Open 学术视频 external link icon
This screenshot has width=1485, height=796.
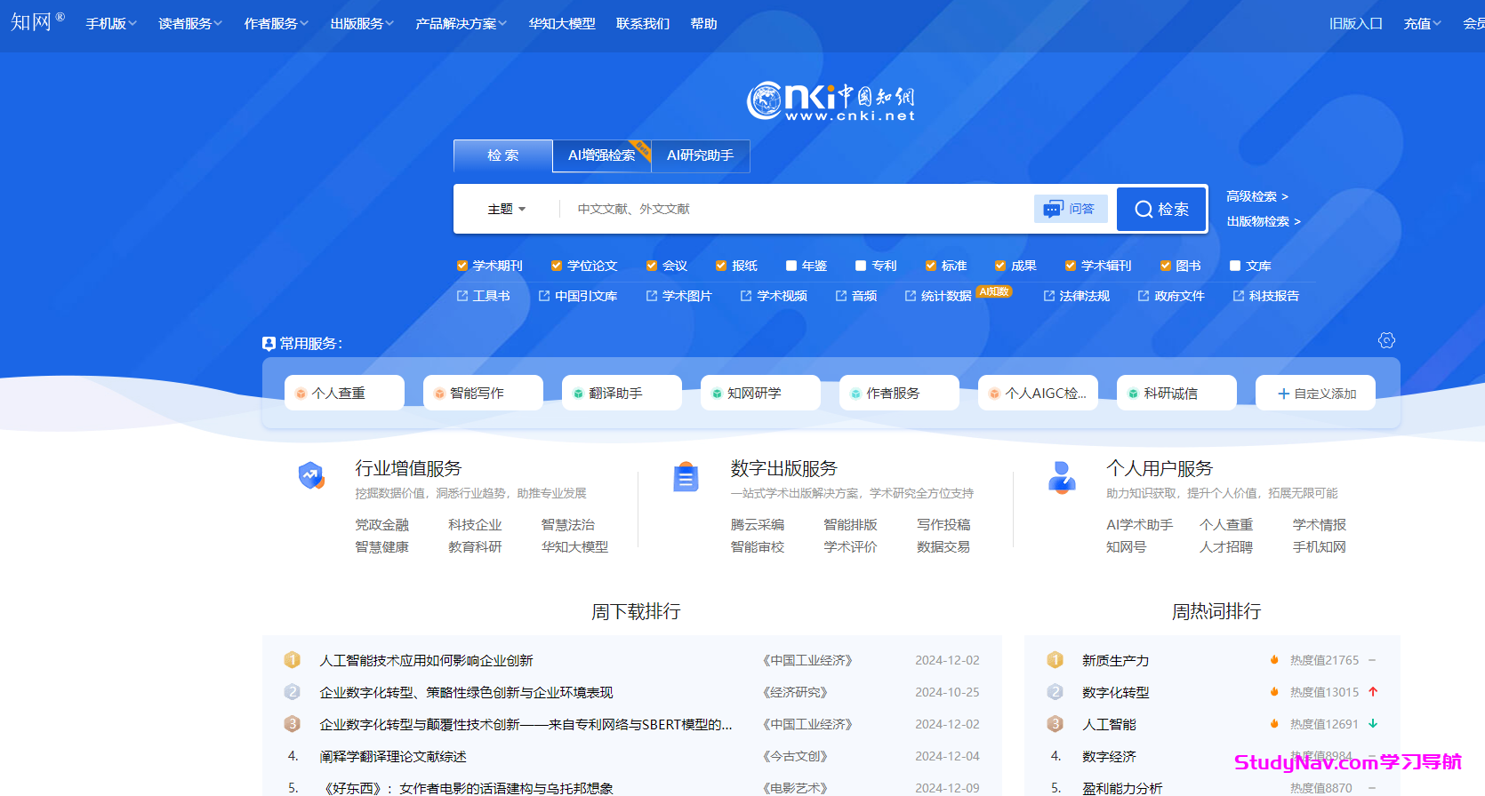(x=746, y=296)
